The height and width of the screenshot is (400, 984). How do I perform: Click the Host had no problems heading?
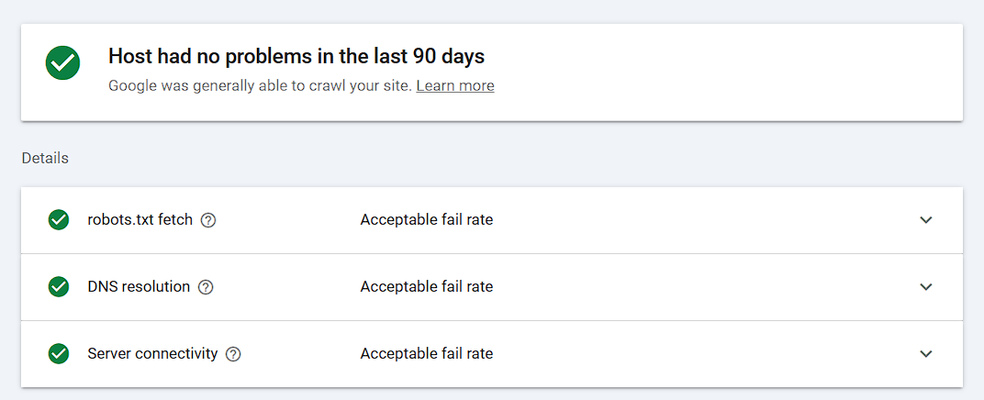click(x=296, y=56)
